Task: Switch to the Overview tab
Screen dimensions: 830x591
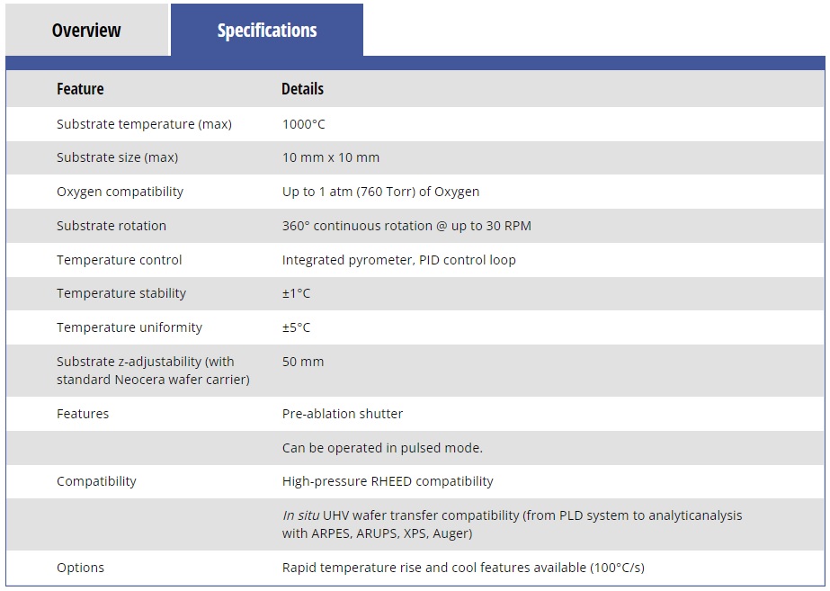Action: (x=87, y=30)
